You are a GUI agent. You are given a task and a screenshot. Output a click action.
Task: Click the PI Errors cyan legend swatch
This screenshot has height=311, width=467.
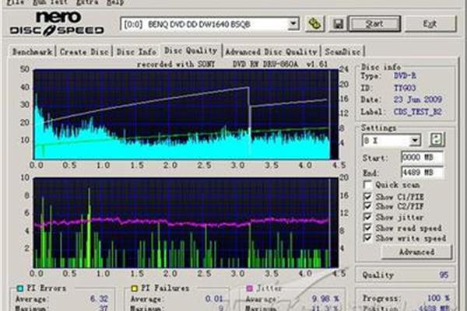tap(20, 288)
